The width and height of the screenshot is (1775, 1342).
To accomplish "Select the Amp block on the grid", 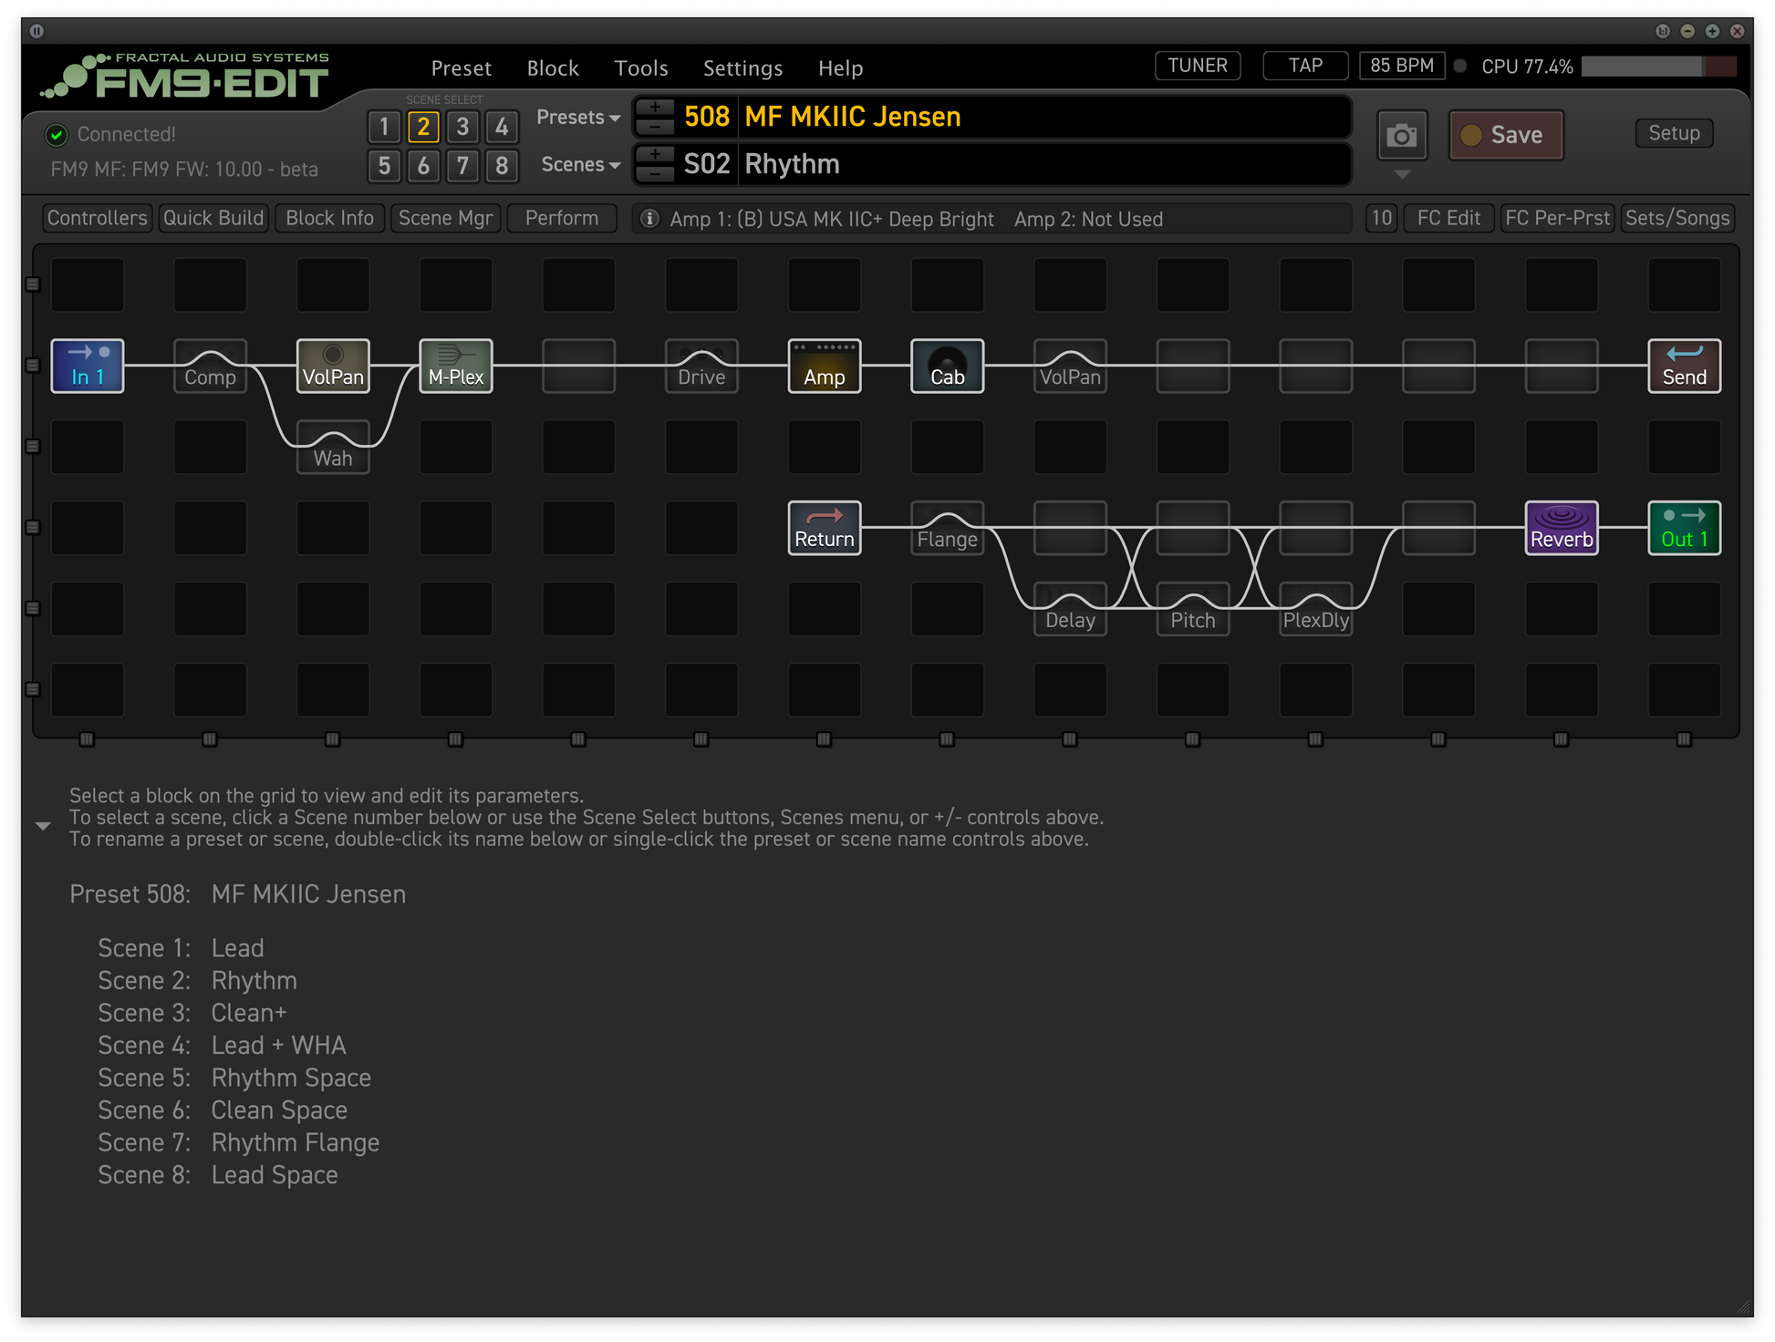I will pos(824,366).
